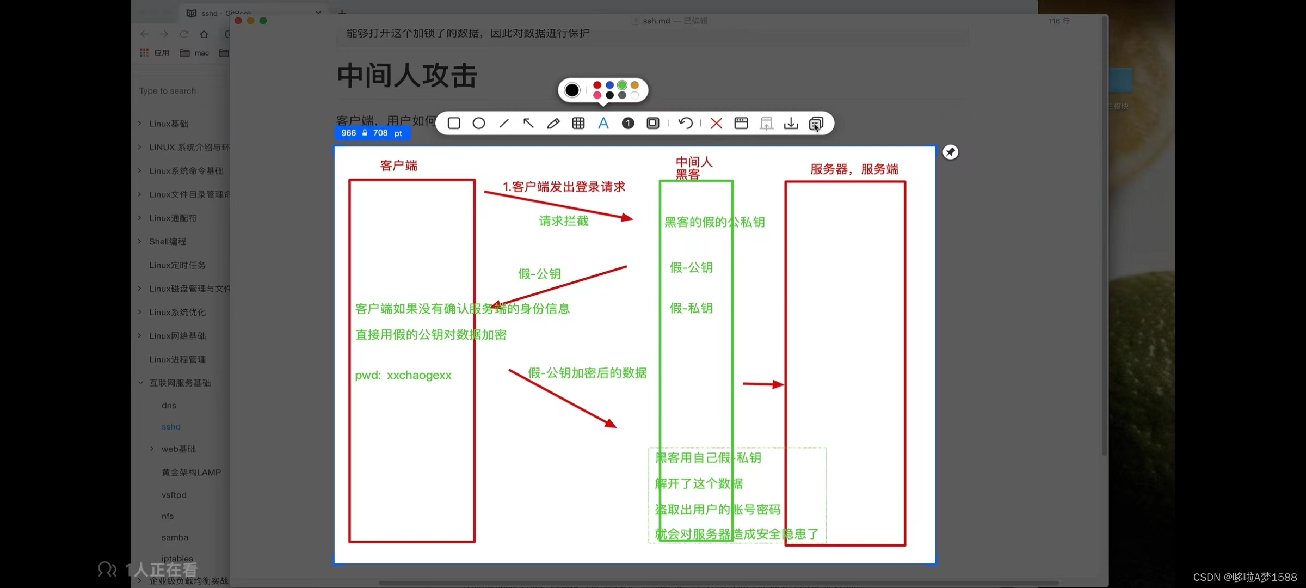Select the text annotation tool
This screenshot has width=1306, height=588.
(x=603, y=124)
